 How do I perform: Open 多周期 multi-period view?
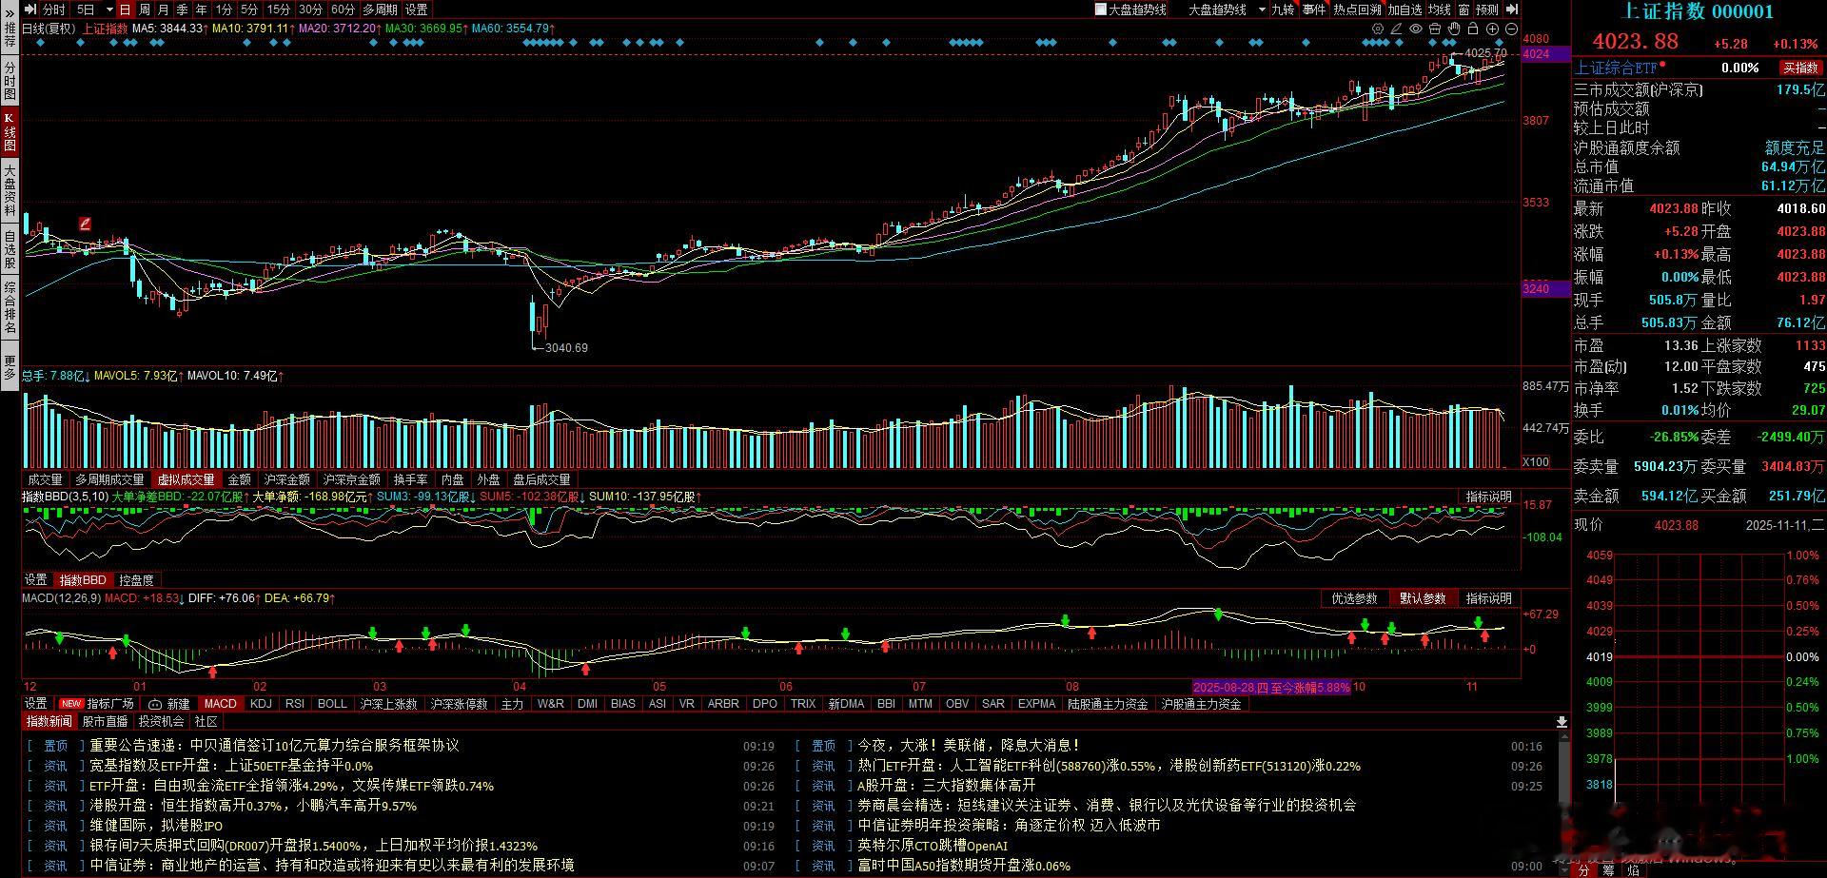(380, 10)
